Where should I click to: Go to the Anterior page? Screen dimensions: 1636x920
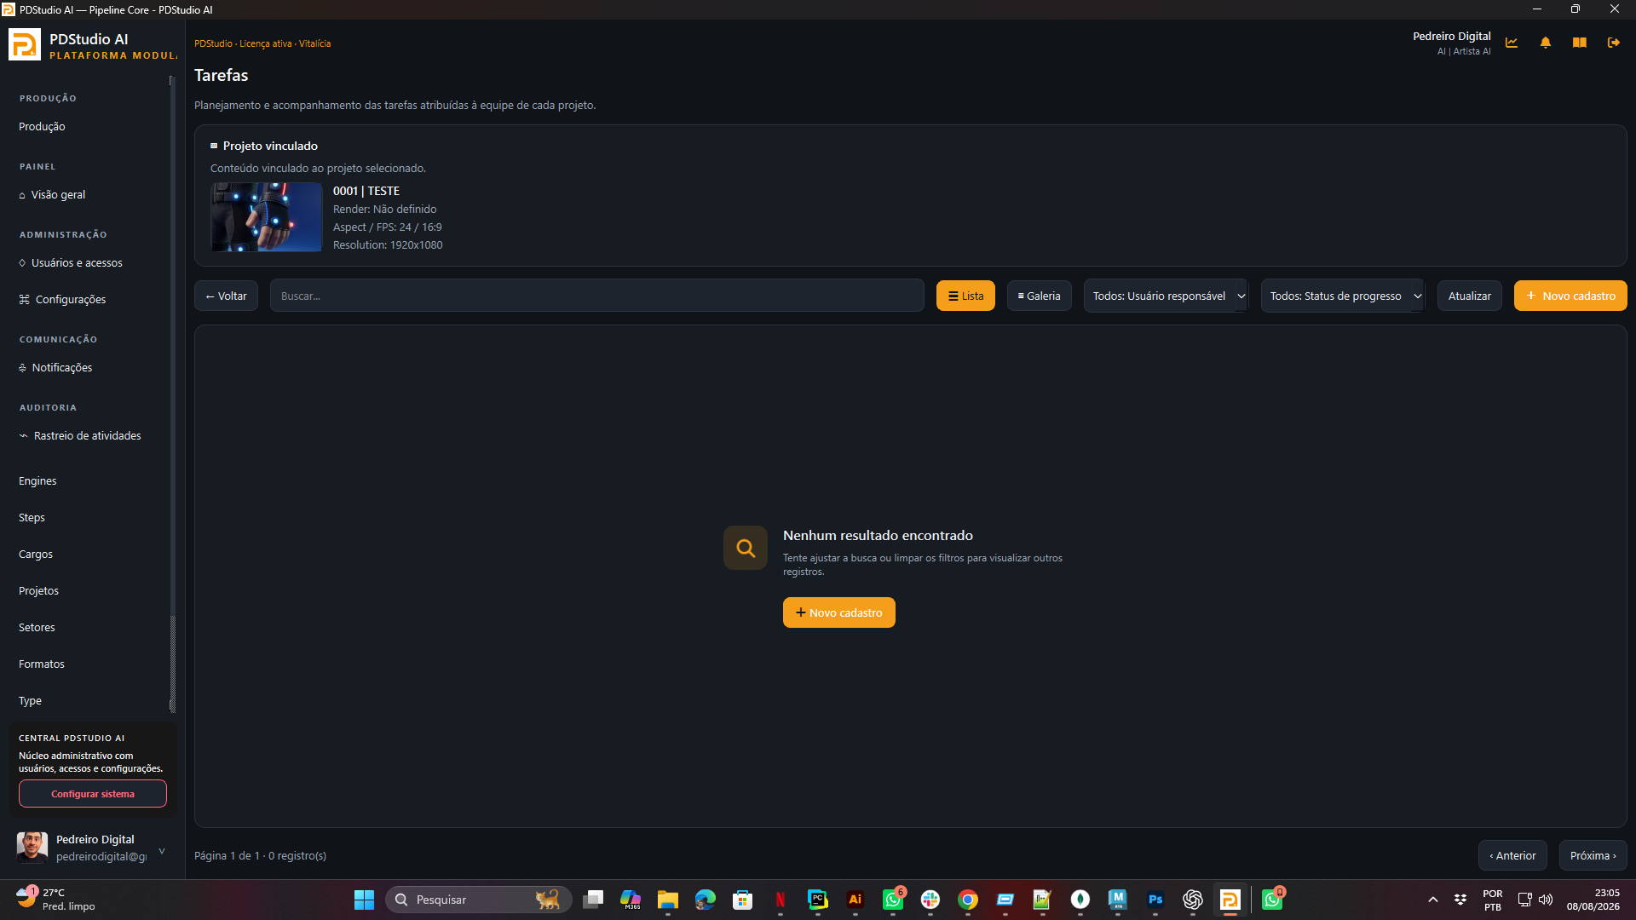click(1512, 855)
